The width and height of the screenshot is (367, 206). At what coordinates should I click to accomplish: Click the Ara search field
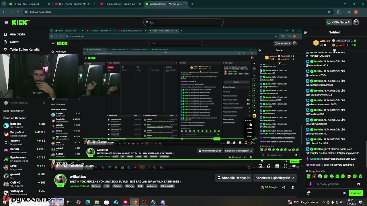click(183, 22)
